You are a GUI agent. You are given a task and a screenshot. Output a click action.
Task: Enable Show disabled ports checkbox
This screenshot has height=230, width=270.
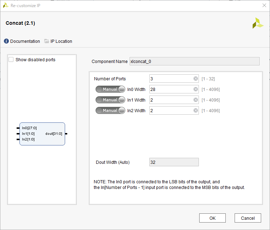11,60
